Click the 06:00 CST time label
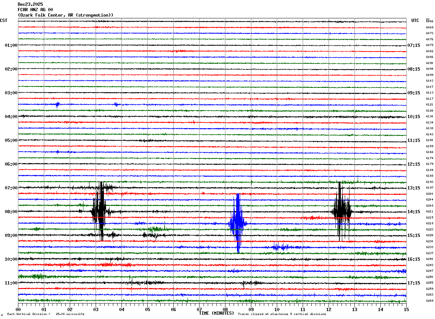This screenshot has height=319, width=435. (x=11, y=164)
